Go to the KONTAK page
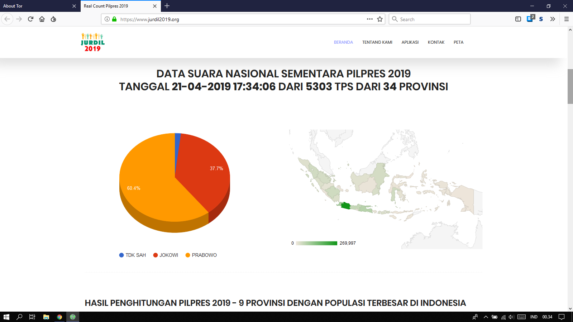The image size is (573, 322). [436, 42]
